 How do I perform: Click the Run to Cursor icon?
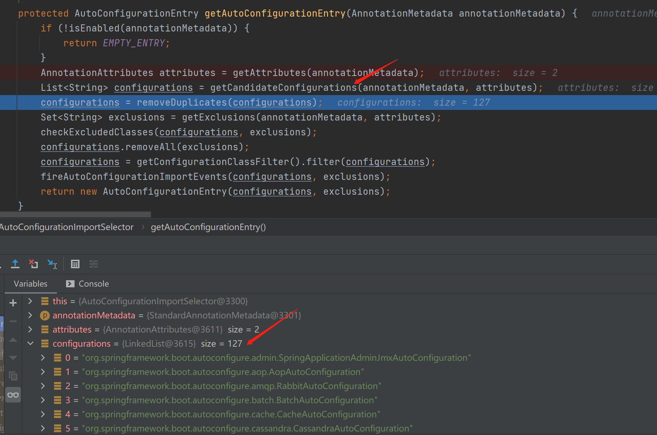click(52, 264)
